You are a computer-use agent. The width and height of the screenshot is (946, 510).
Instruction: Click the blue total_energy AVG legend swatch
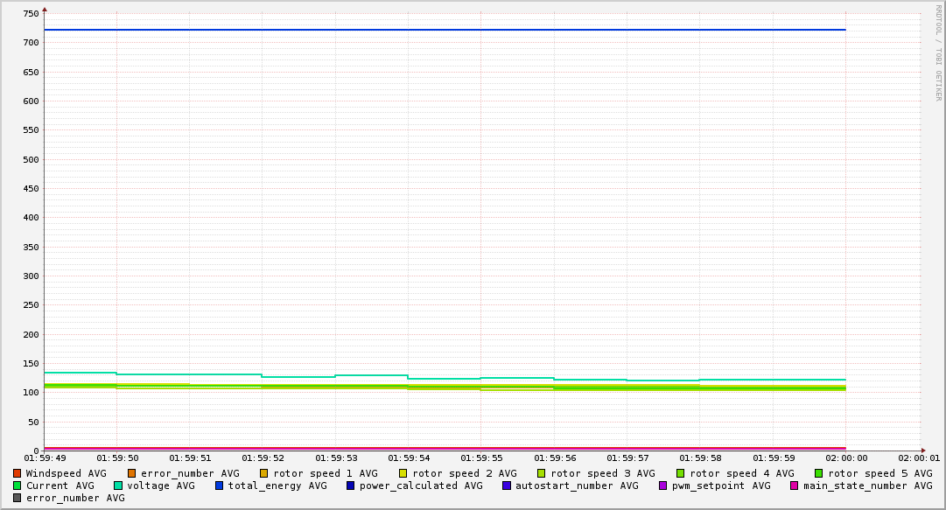click(220, 486)
